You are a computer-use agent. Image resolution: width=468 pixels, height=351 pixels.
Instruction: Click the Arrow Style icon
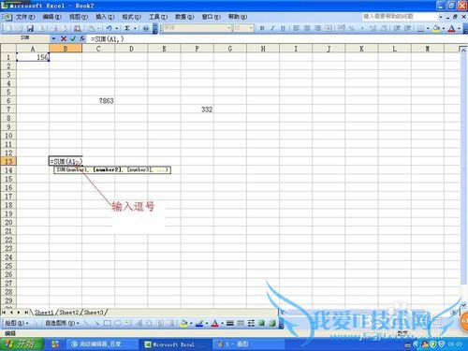251,323
